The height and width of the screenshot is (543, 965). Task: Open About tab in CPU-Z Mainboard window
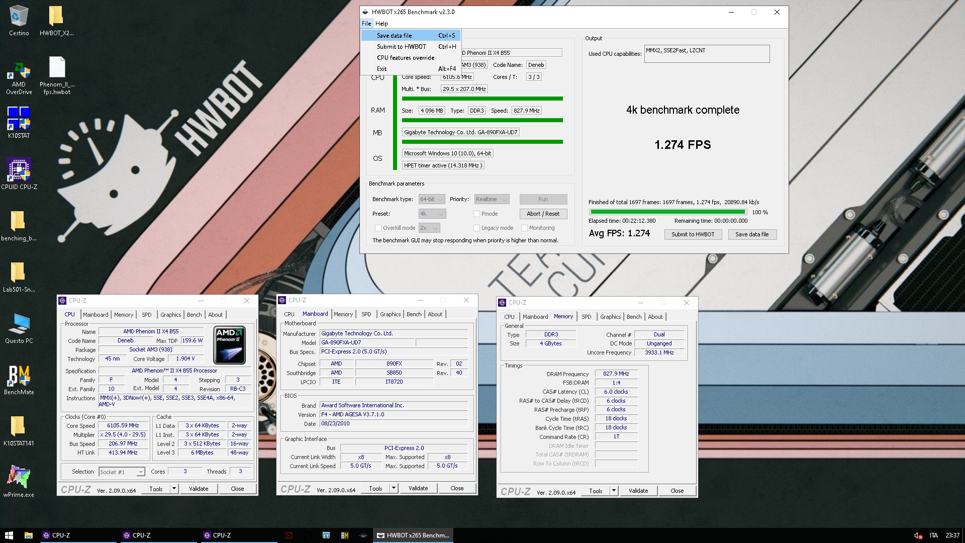click(x=435, y=314)
